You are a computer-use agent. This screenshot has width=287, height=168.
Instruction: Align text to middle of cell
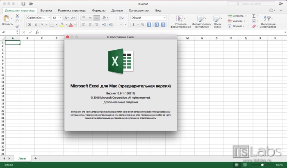(x=90, y=18)
